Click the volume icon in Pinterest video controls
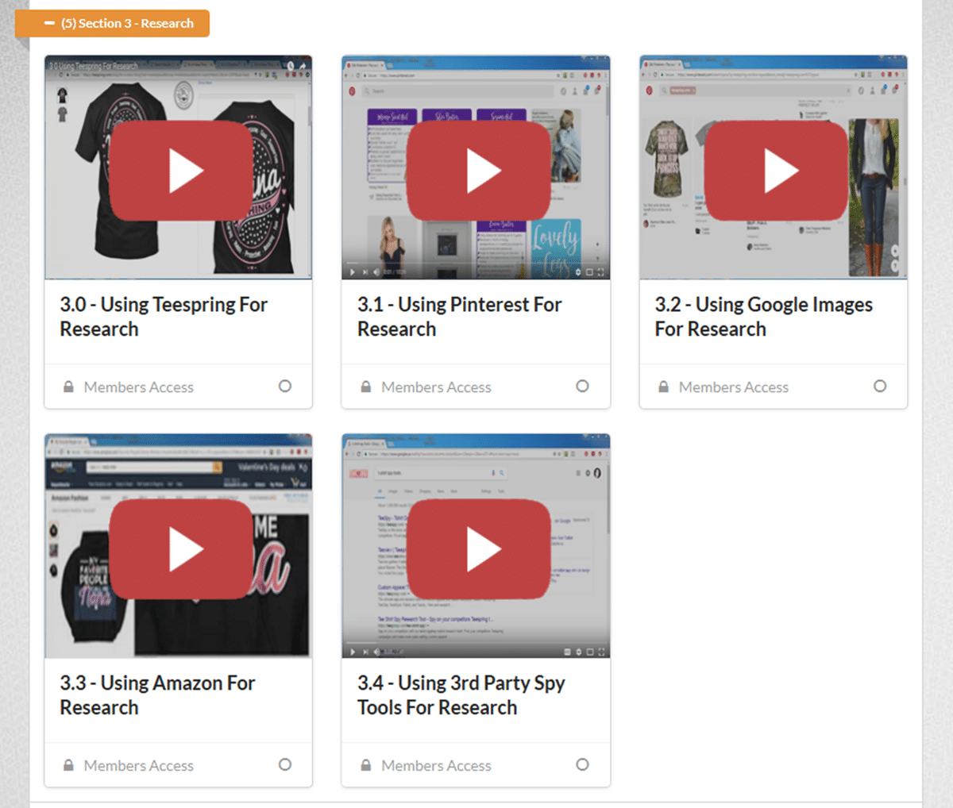This screenshot has width=953, height=808. click(x=376, y=272)
